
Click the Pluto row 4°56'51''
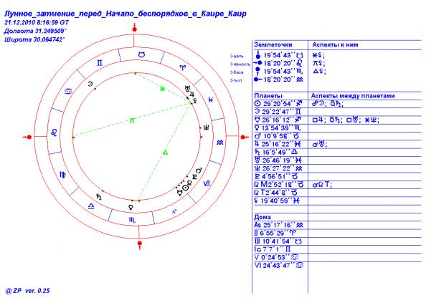pos(277,176)
